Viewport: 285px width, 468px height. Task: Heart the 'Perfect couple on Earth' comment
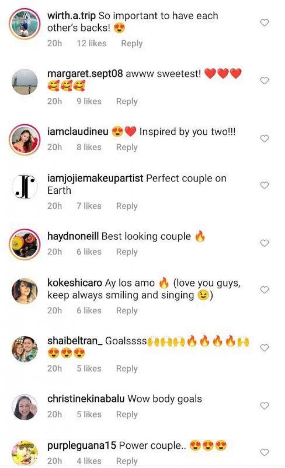click(x=264, y=185)
